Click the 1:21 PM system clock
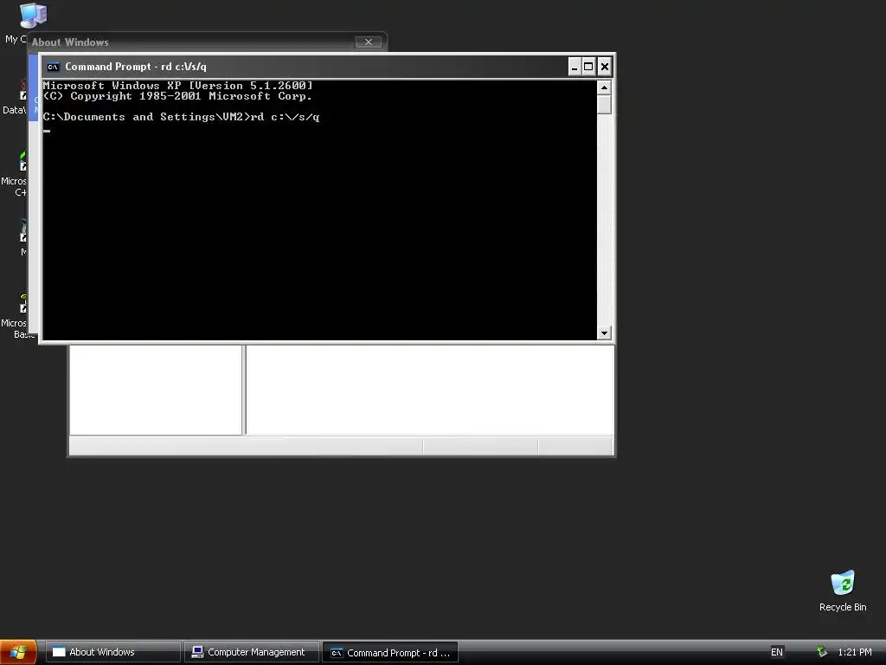886x665 pixels. (854, 652)
